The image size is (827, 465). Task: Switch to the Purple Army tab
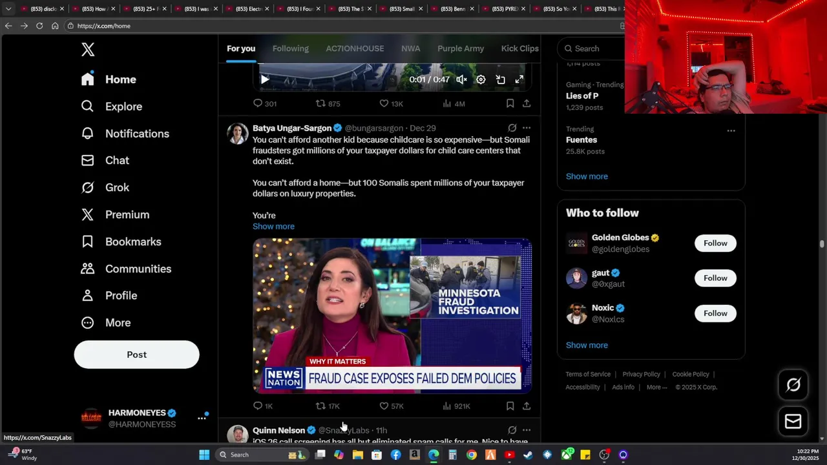[x=461, y=48]
